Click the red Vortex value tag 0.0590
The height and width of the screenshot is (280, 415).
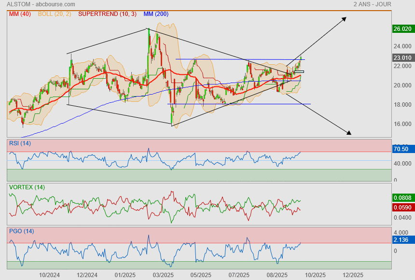[x=402, y=208]
